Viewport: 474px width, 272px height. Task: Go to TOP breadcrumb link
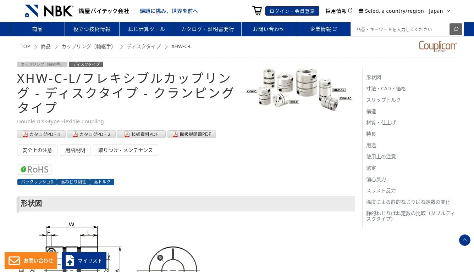(x=25, y=46)
